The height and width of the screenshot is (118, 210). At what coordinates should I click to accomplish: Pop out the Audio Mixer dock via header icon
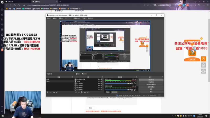(136, 77)
